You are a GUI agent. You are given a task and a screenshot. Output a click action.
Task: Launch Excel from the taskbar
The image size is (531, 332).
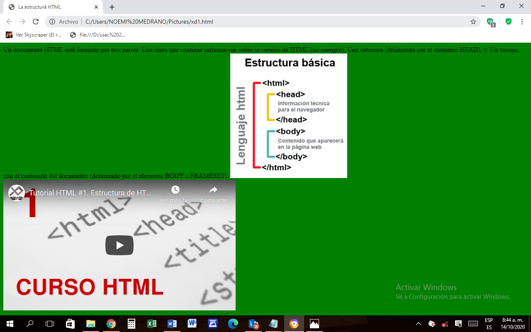tap(152, 324)
